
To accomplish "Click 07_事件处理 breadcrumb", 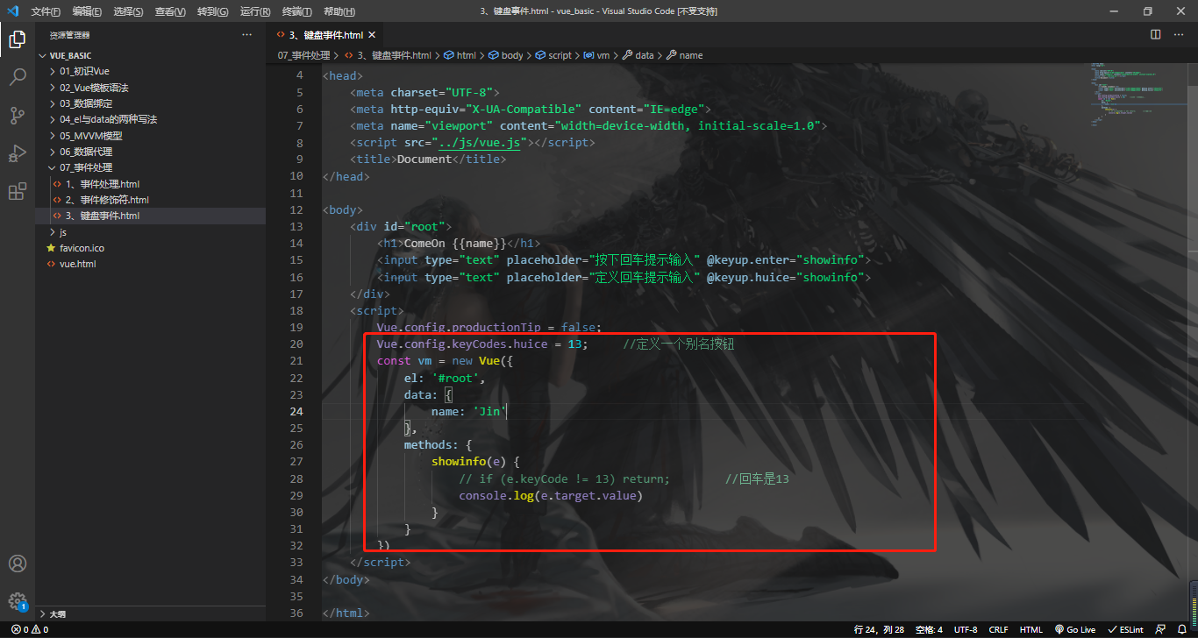I will point(303,55).
